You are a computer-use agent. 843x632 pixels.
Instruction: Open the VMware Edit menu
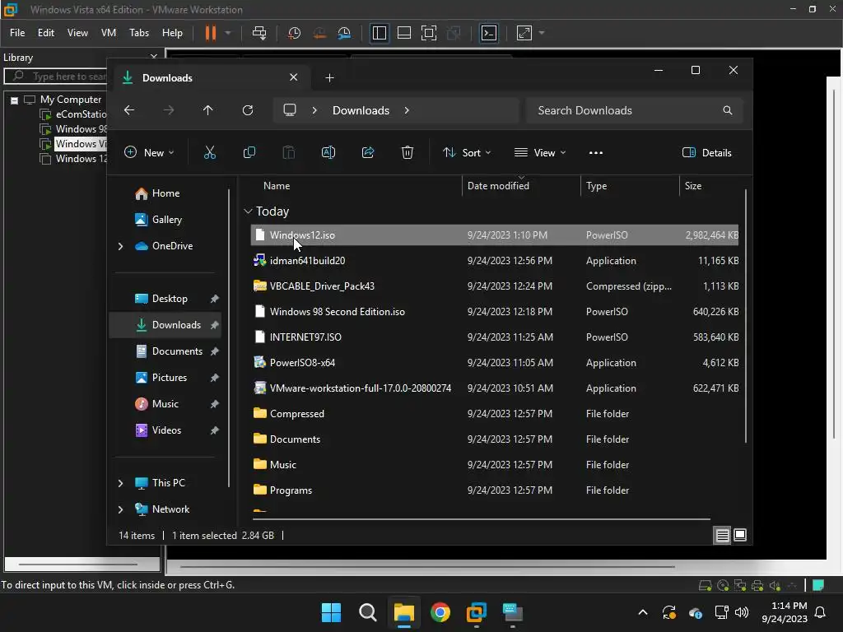(46, 33)
